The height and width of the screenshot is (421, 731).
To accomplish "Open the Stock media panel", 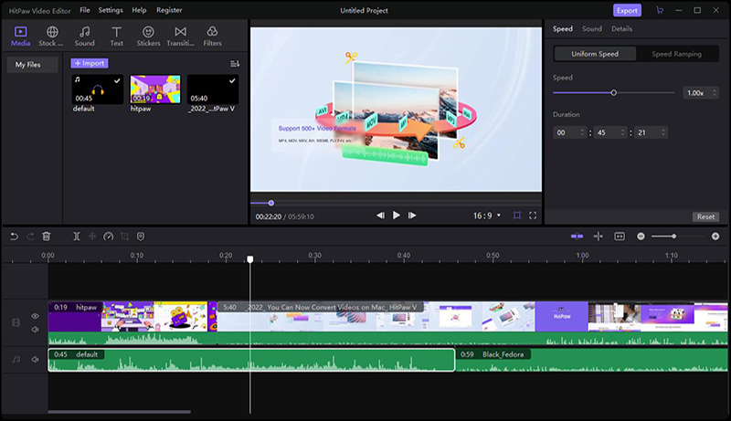I will tap(52, 37).
